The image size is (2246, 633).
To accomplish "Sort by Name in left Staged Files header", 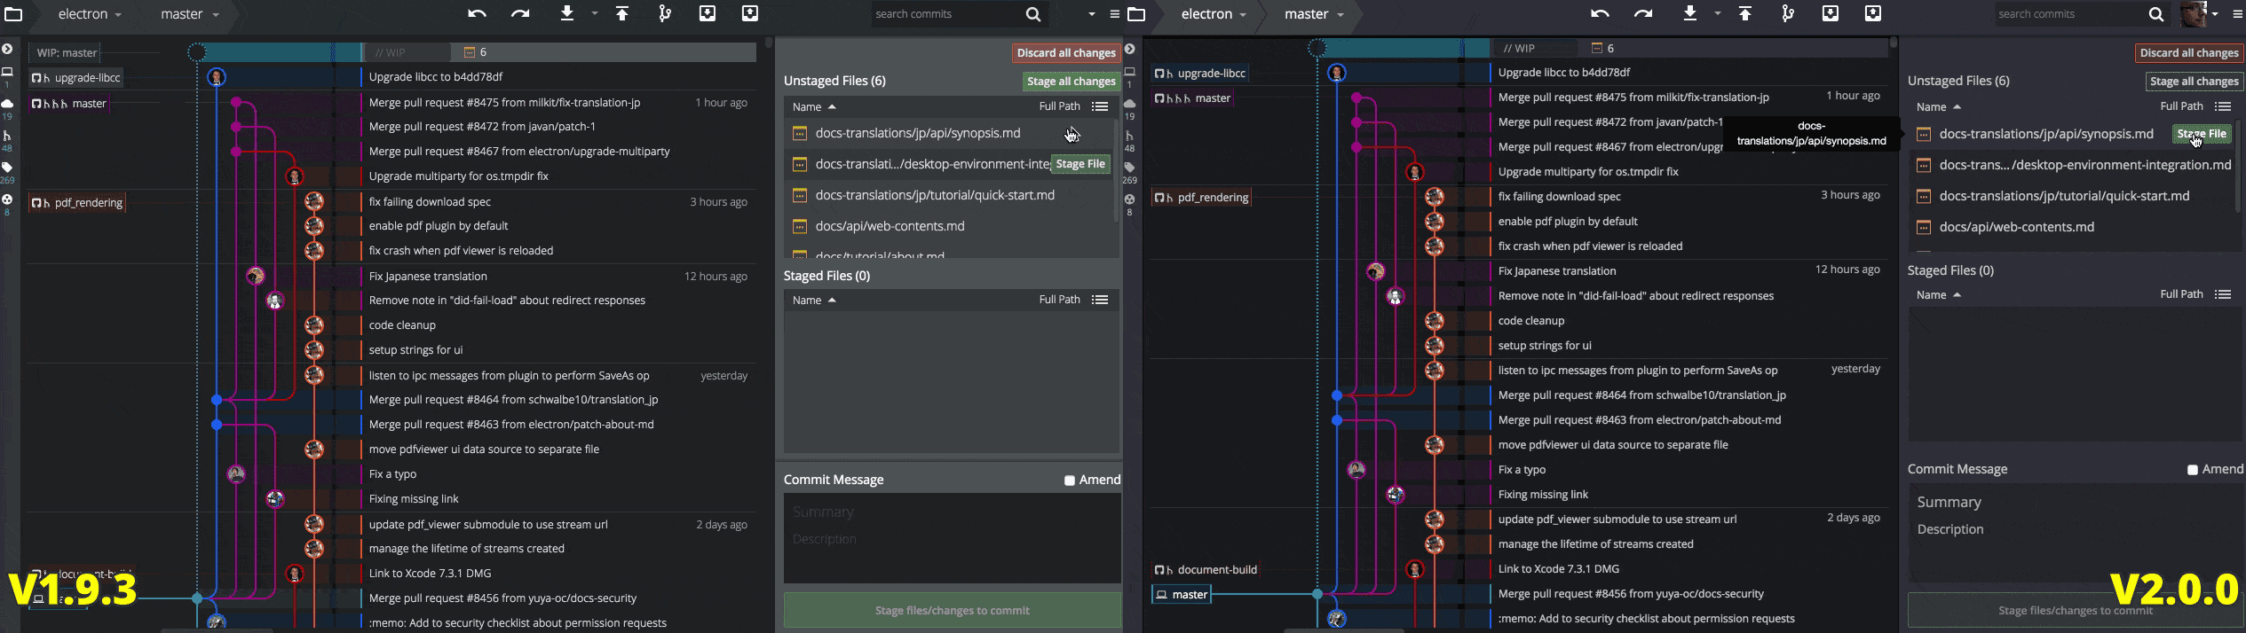I will pyautogui.click(x=814, y=300).
